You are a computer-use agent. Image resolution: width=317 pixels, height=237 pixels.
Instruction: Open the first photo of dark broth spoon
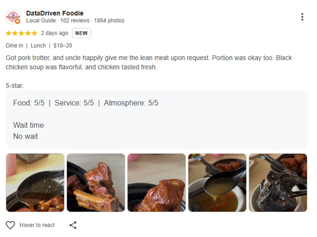point(35,182)
